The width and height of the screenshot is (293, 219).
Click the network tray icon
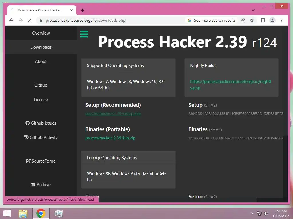click(x=259, y=214)
